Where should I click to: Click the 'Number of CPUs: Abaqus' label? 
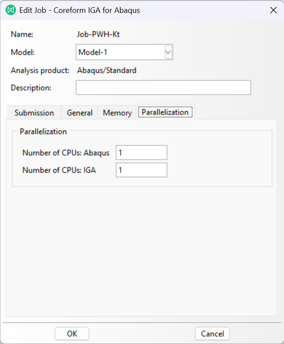66,153
